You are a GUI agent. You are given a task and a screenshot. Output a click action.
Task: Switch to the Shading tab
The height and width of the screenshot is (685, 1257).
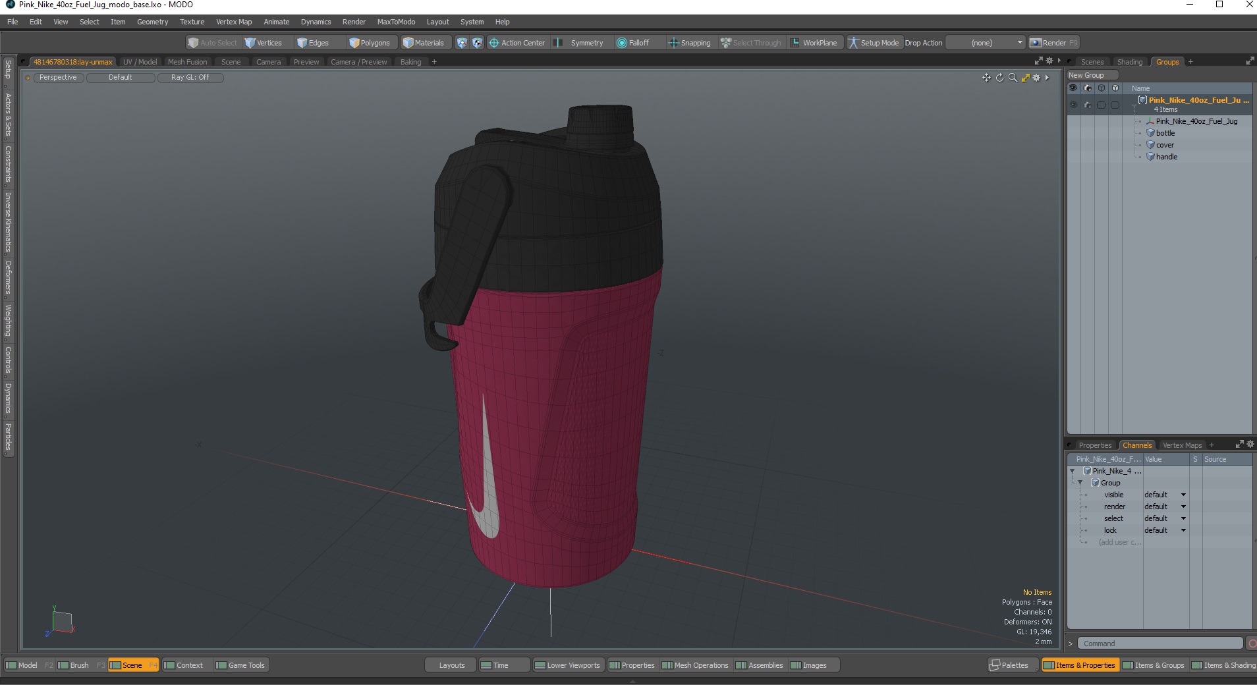pos(1129,62)
